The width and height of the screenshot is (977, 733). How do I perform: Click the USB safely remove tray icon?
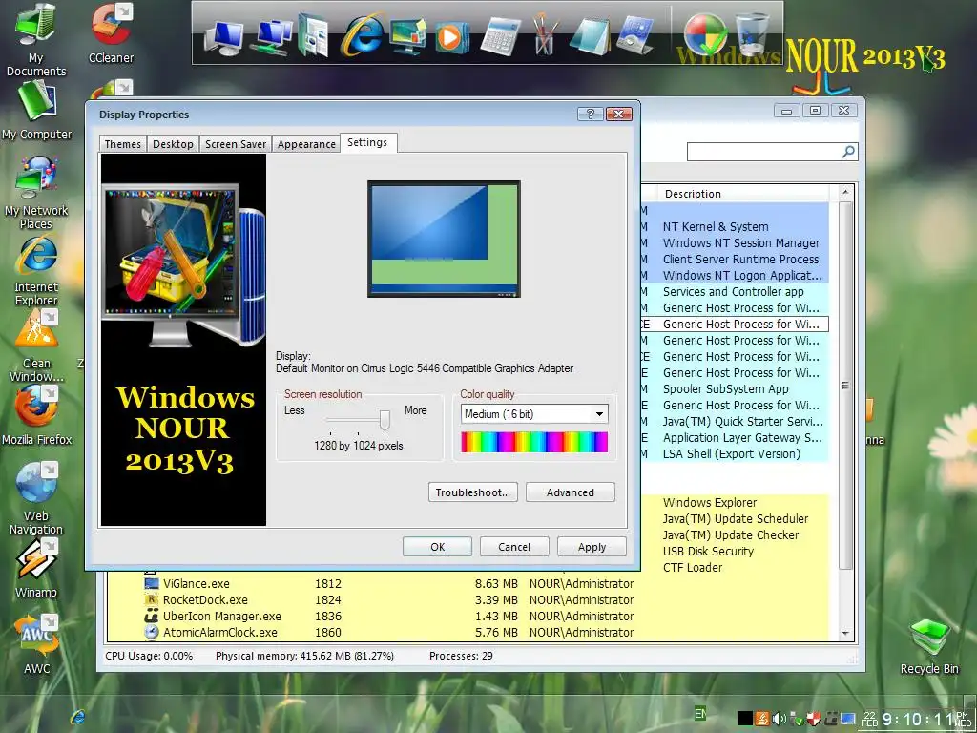pos(796,720)
